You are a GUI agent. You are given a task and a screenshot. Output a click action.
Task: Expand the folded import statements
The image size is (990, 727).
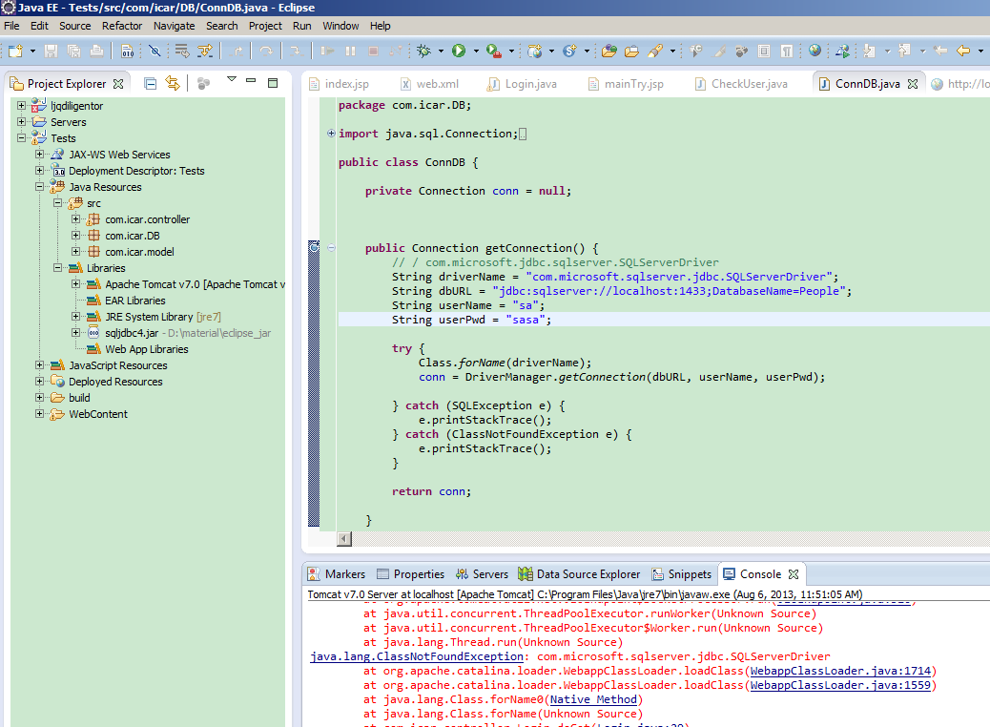331,134
